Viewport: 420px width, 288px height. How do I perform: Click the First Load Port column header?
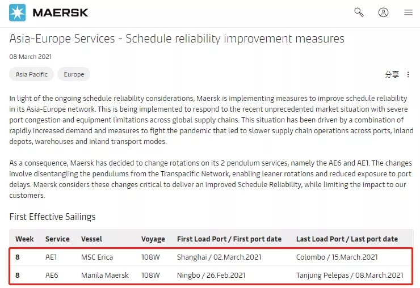[x=229, y=239]
